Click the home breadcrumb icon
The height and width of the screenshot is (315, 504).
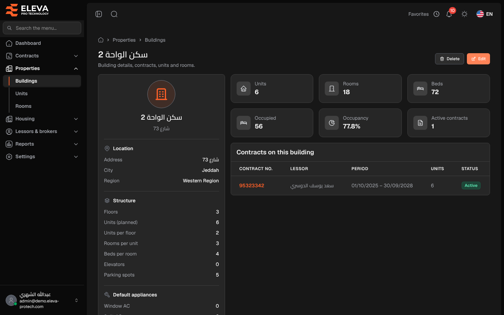tap(101, 40)
